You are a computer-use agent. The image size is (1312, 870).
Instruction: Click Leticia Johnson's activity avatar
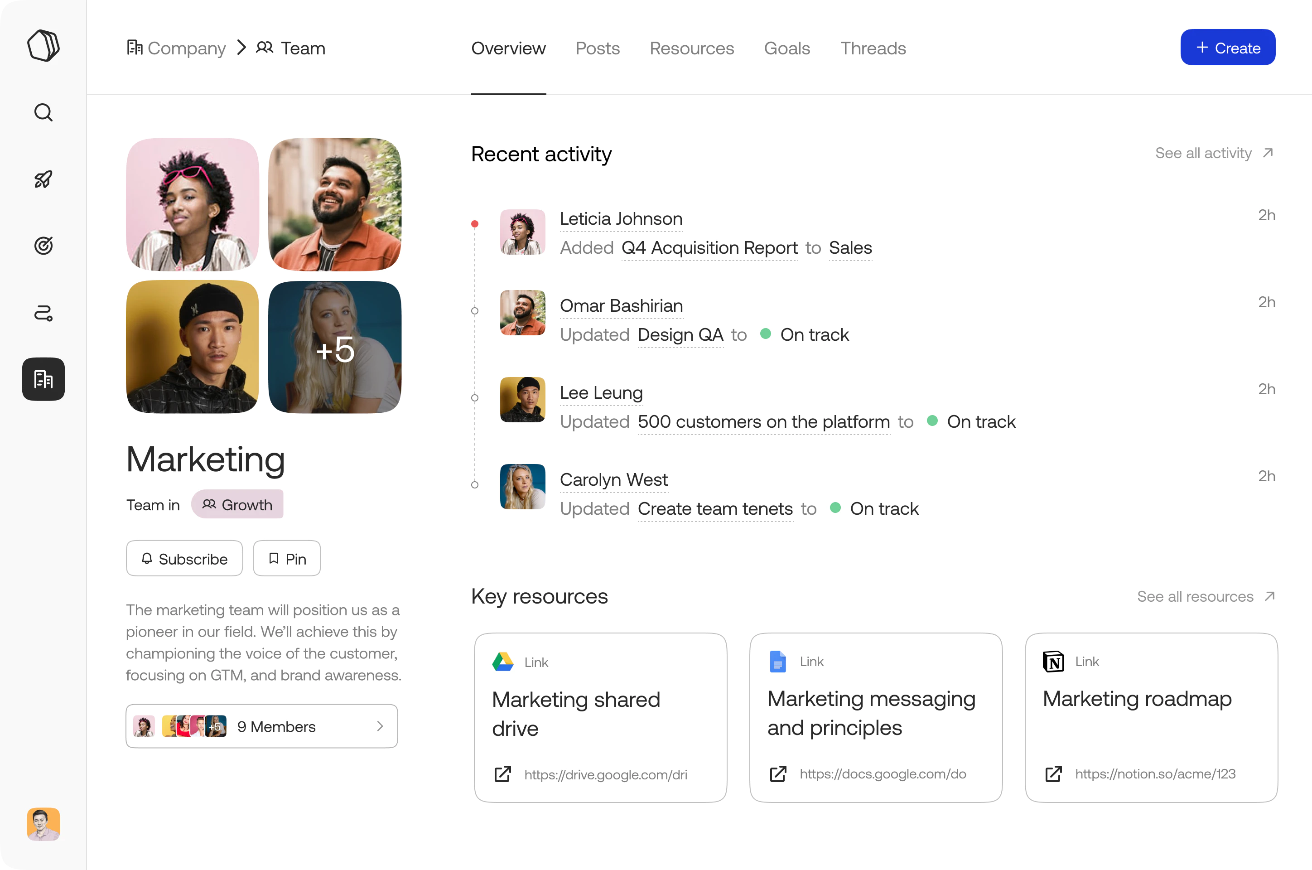pyautogui.click(x=522, y=232)
